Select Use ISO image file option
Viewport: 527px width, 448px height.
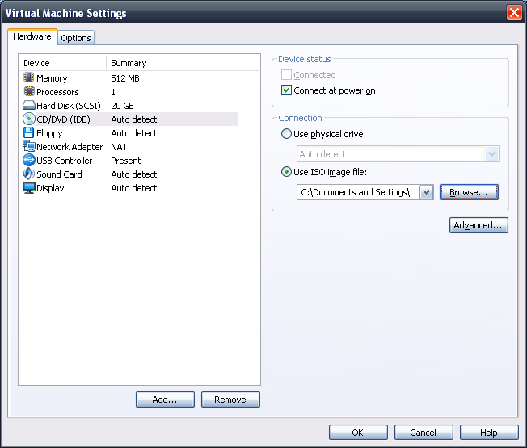point(286,172)
